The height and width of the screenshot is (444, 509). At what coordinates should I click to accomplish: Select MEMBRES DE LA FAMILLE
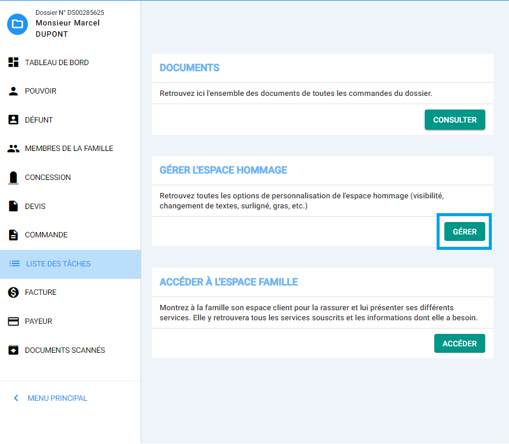point(71,149)
